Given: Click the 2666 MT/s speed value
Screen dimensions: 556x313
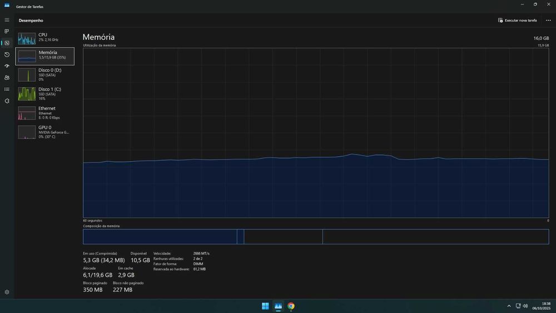Looking at the screenshot, I should point(201,254).
